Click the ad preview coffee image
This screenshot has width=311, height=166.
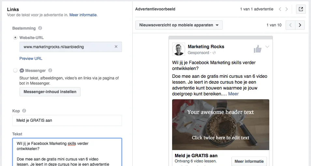(x=220, y=125)
